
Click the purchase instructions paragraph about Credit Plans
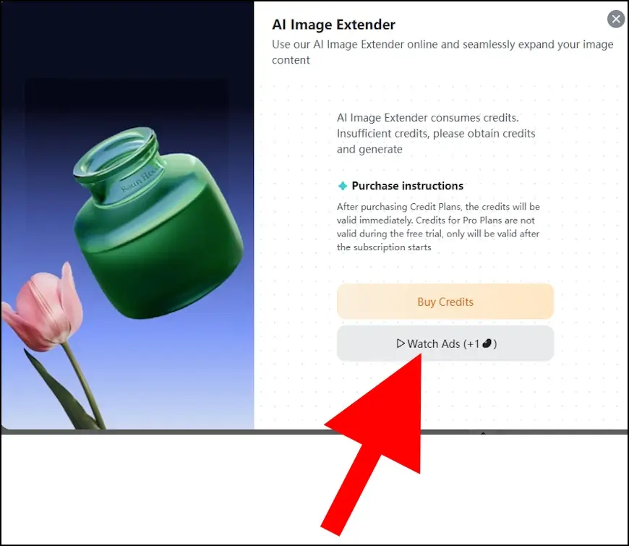point(438,226)
